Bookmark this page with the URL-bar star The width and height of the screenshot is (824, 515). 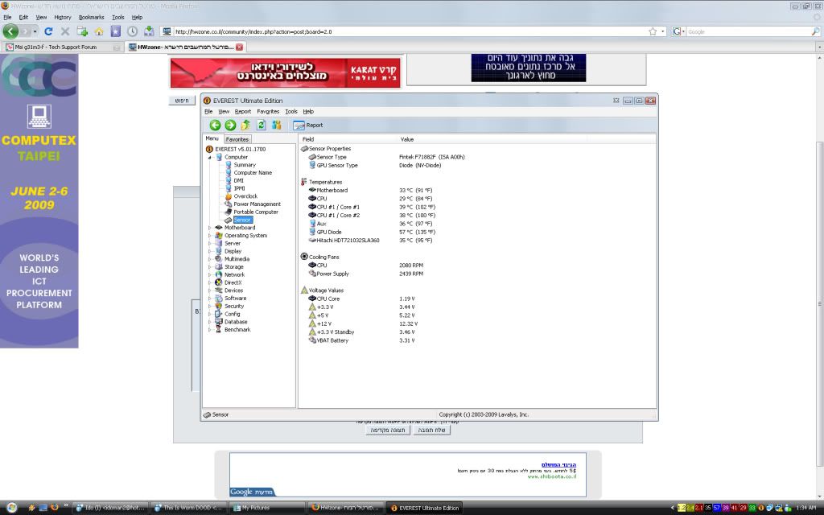tap(653, 31)
